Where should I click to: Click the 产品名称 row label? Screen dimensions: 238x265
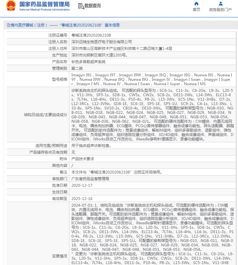point(60,62)
